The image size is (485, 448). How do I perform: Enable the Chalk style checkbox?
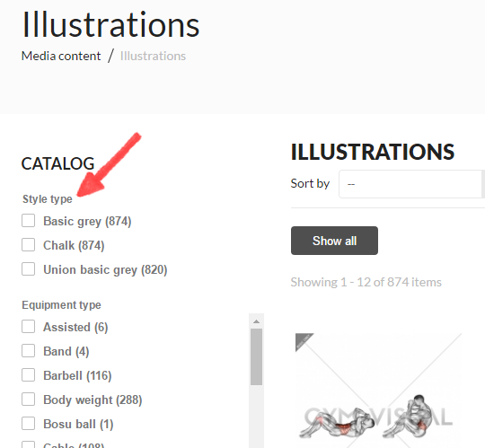(28, 245)
